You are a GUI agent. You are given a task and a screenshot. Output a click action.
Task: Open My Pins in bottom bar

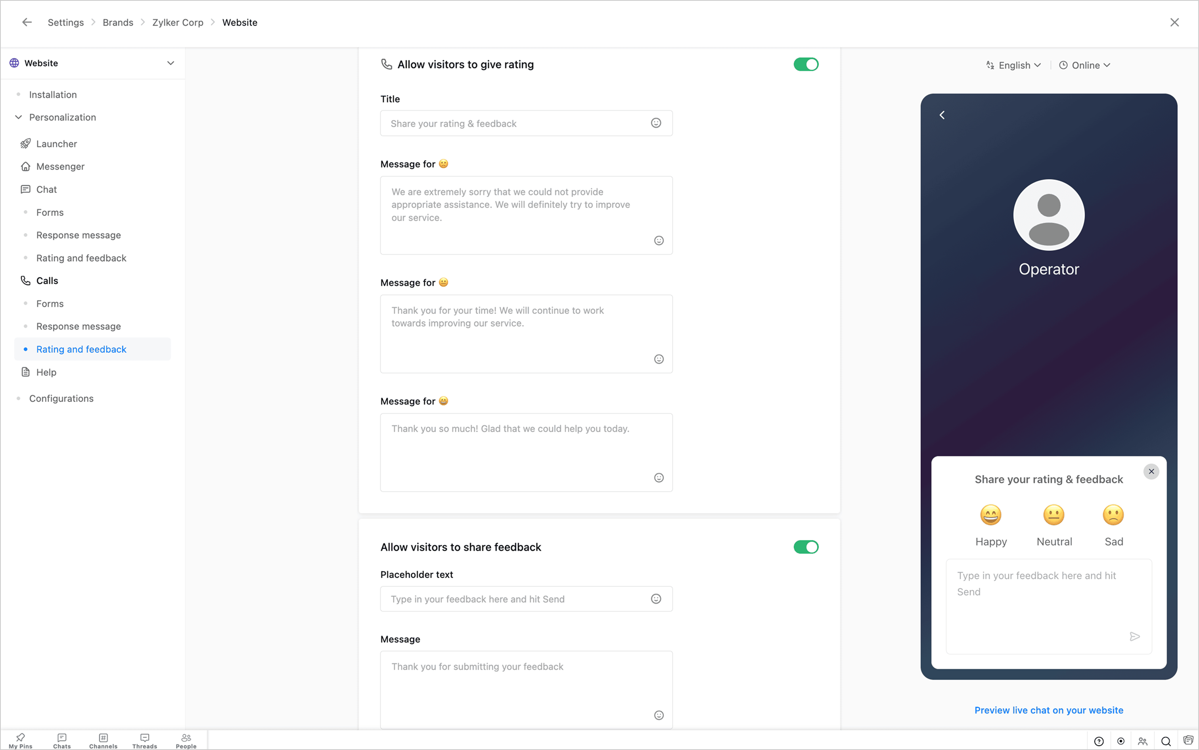pos(20,740)
